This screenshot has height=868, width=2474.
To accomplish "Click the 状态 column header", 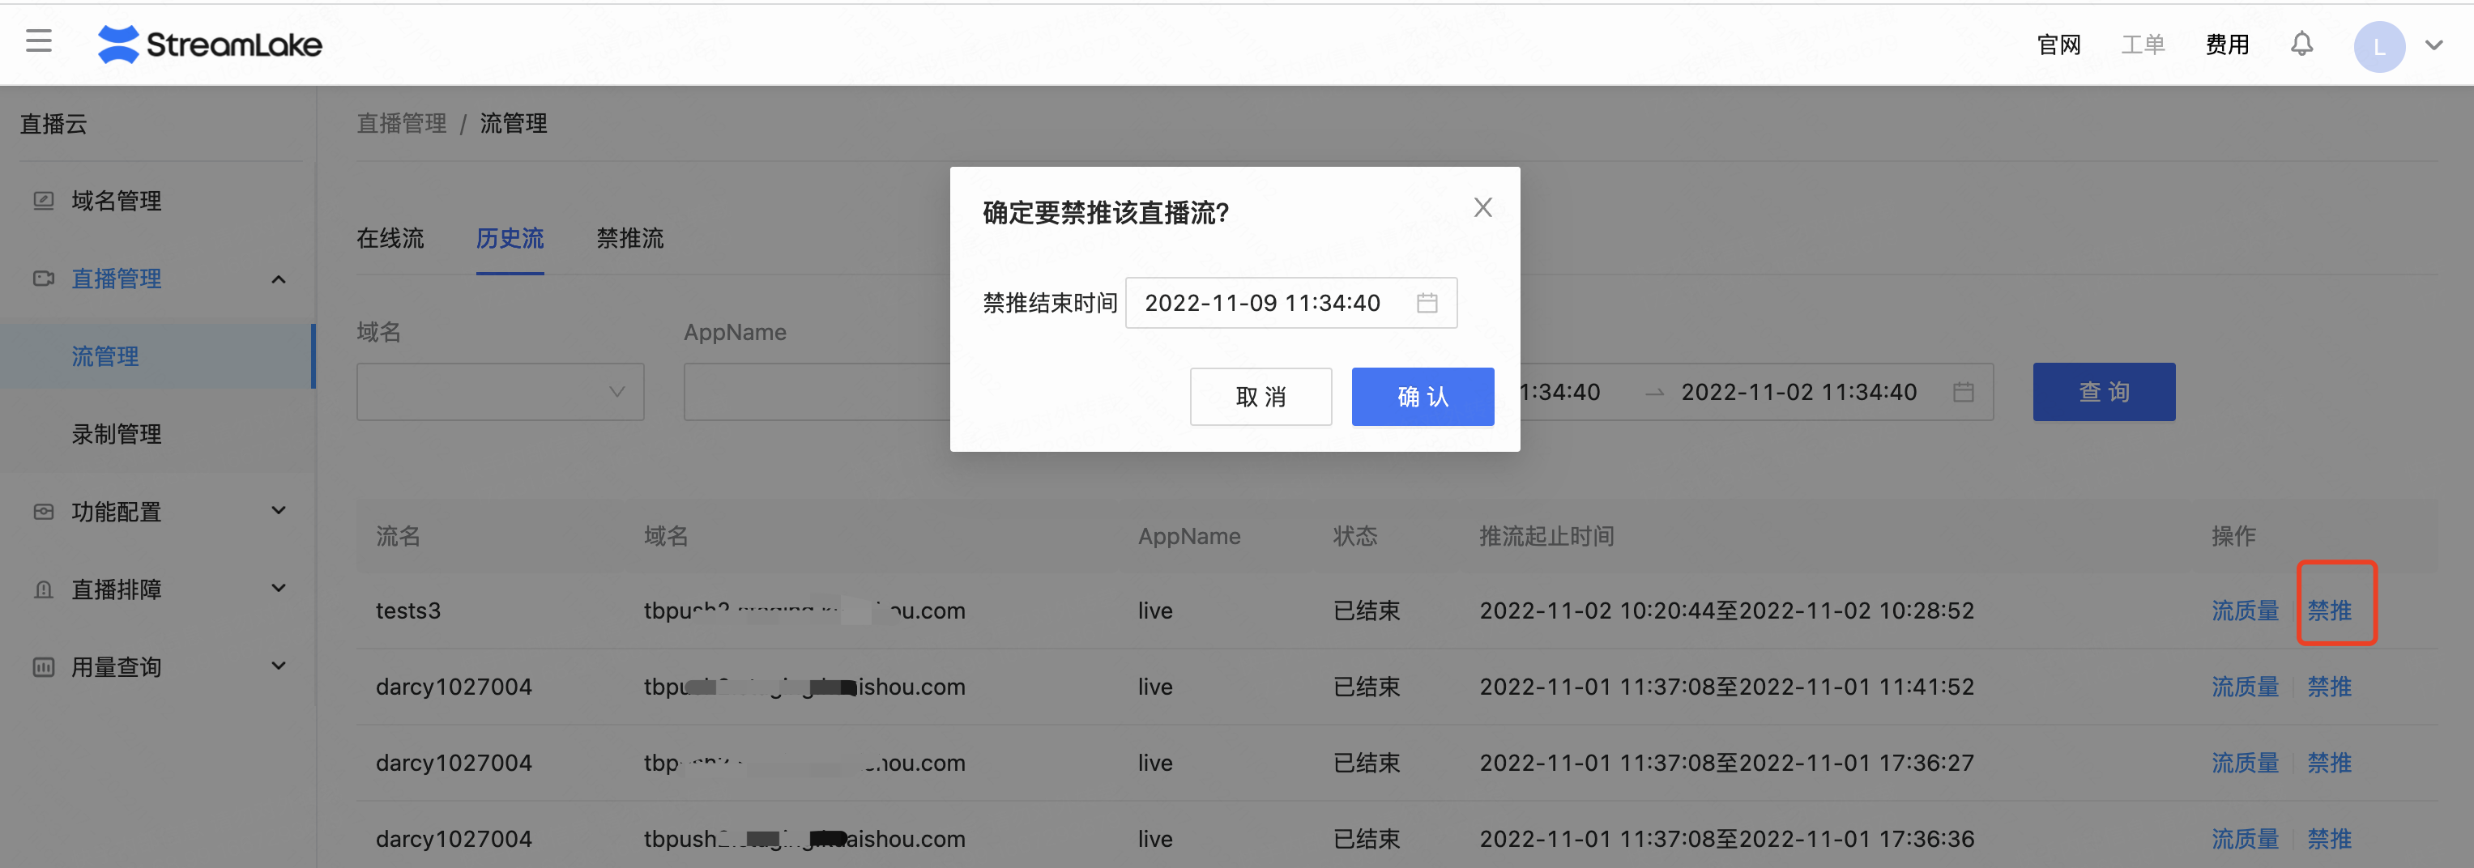I will click(1355, 536).
